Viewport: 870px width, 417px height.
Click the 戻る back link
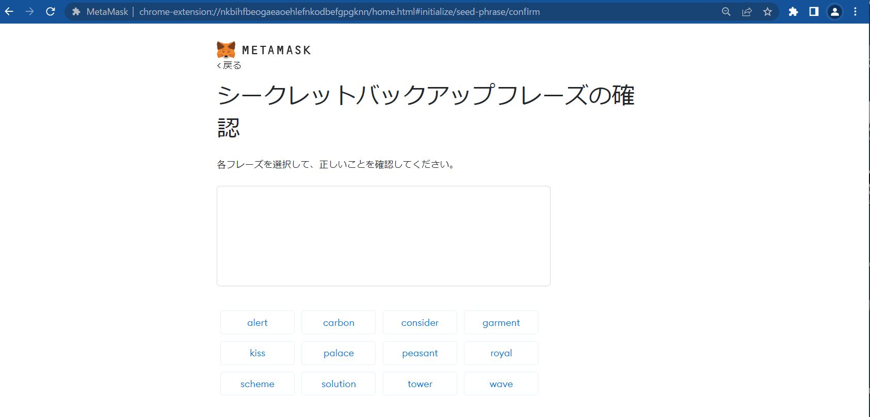tap(229, 65)
